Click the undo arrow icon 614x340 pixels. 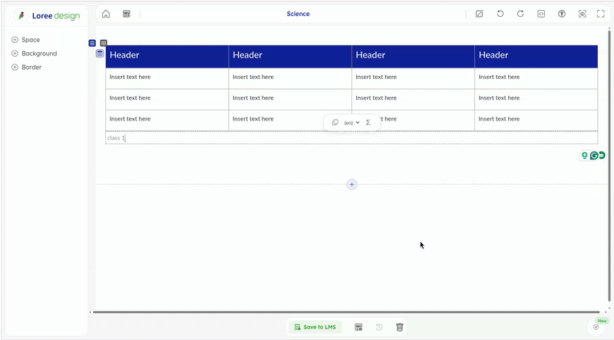(x=500, y=14)
